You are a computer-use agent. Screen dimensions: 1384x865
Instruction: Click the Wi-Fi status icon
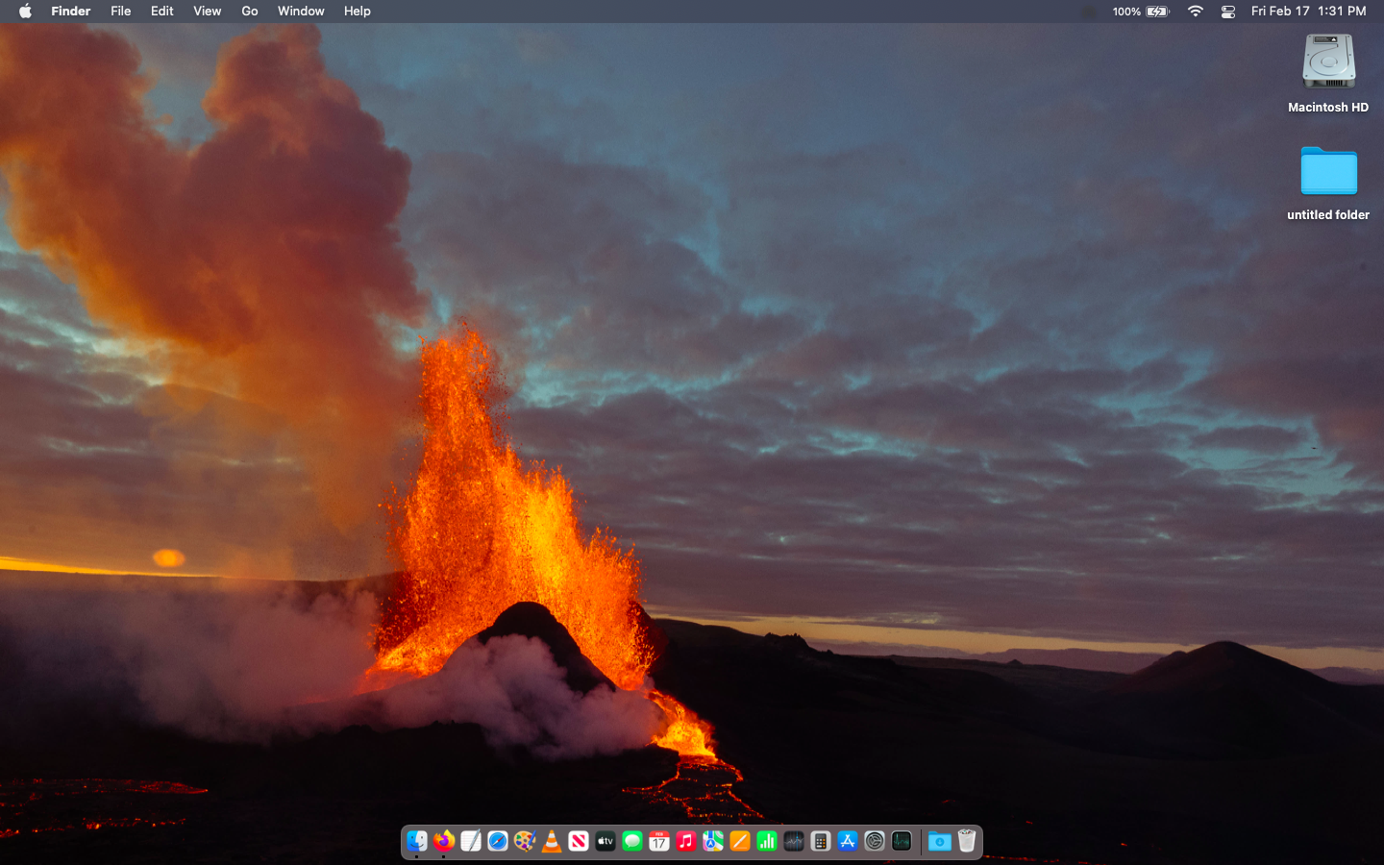point(1195,12)
